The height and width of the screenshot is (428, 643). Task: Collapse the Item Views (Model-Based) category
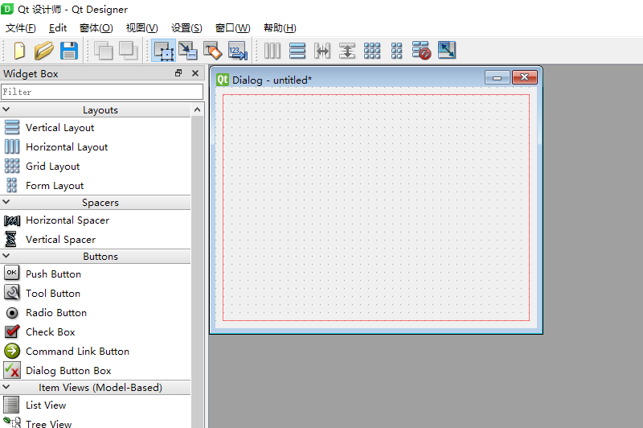6,387
